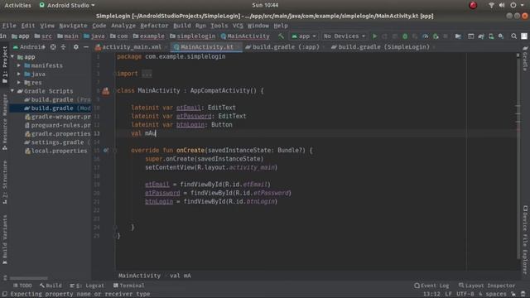Open Resource Manager side tab
The height and width of the screenshot is (298, 530).
coord(4,123)
